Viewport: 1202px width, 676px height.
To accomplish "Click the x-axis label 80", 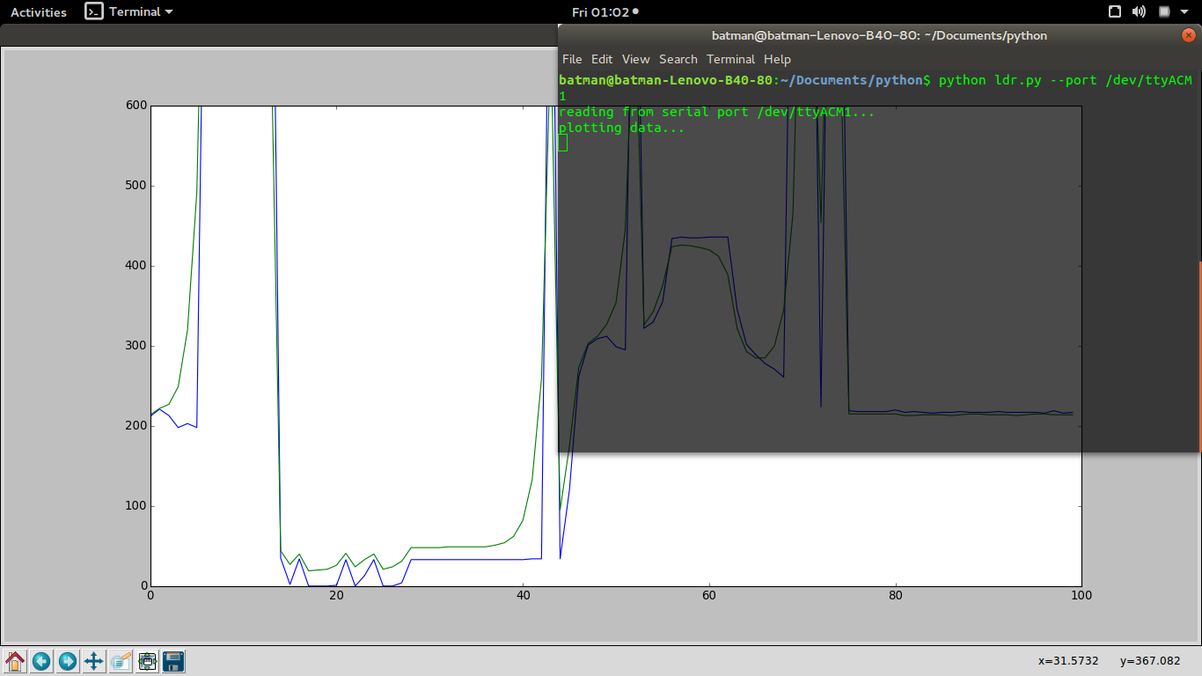I will [895, 595].
